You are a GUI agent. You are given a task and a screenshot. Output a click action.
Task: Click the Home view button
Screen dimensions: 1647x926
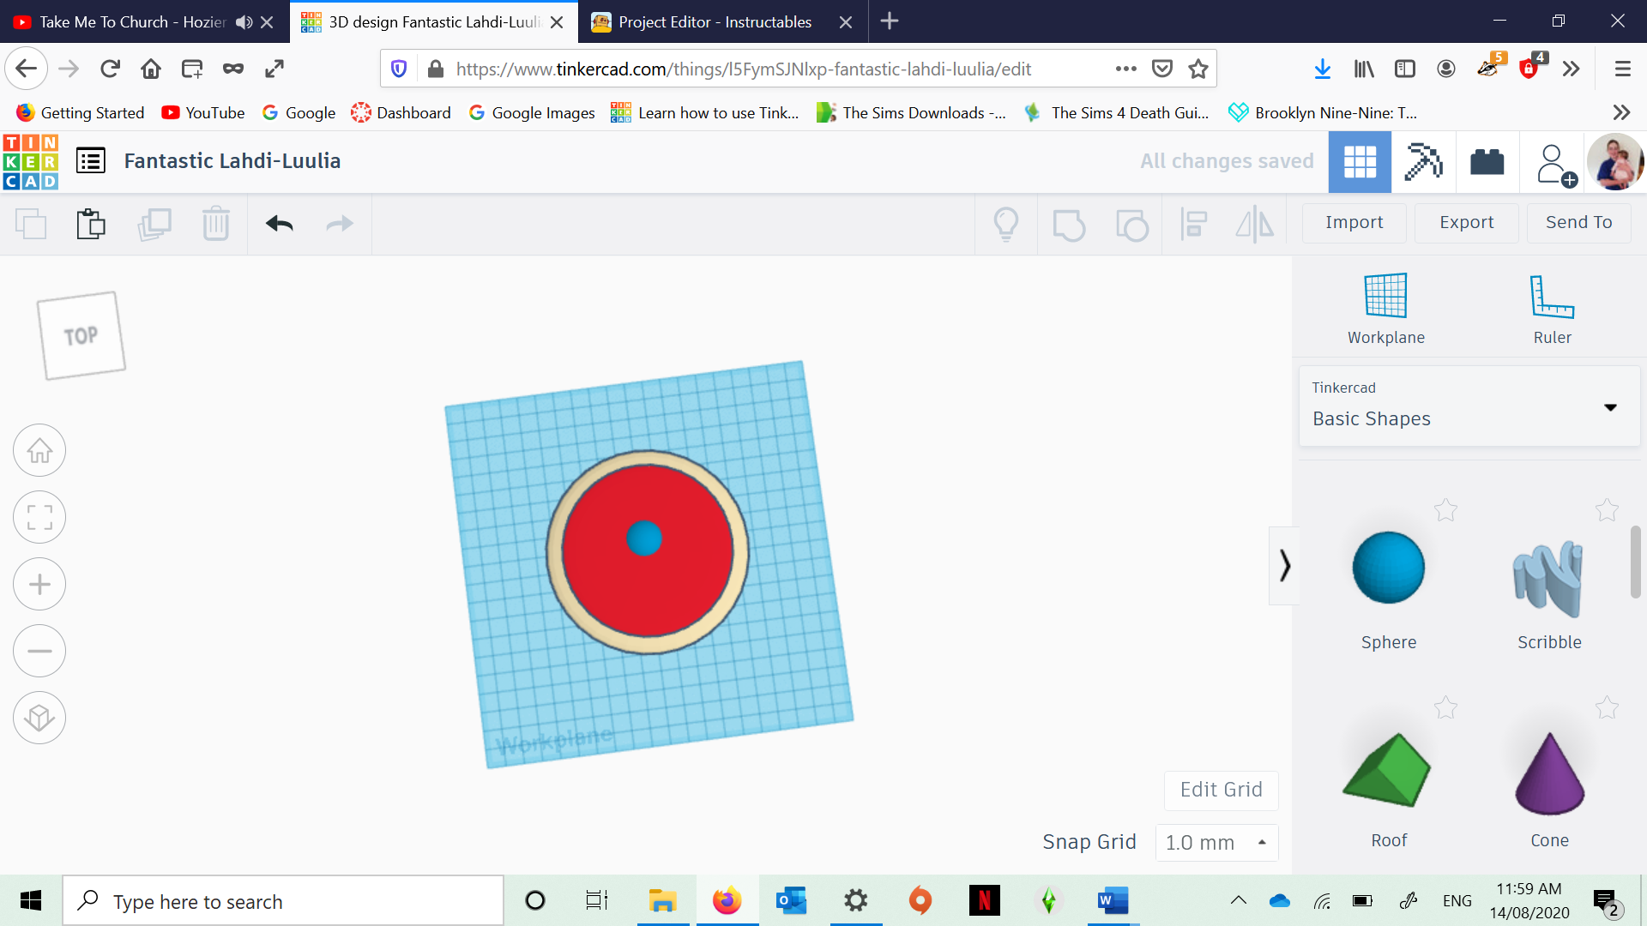tap(39, 450)
